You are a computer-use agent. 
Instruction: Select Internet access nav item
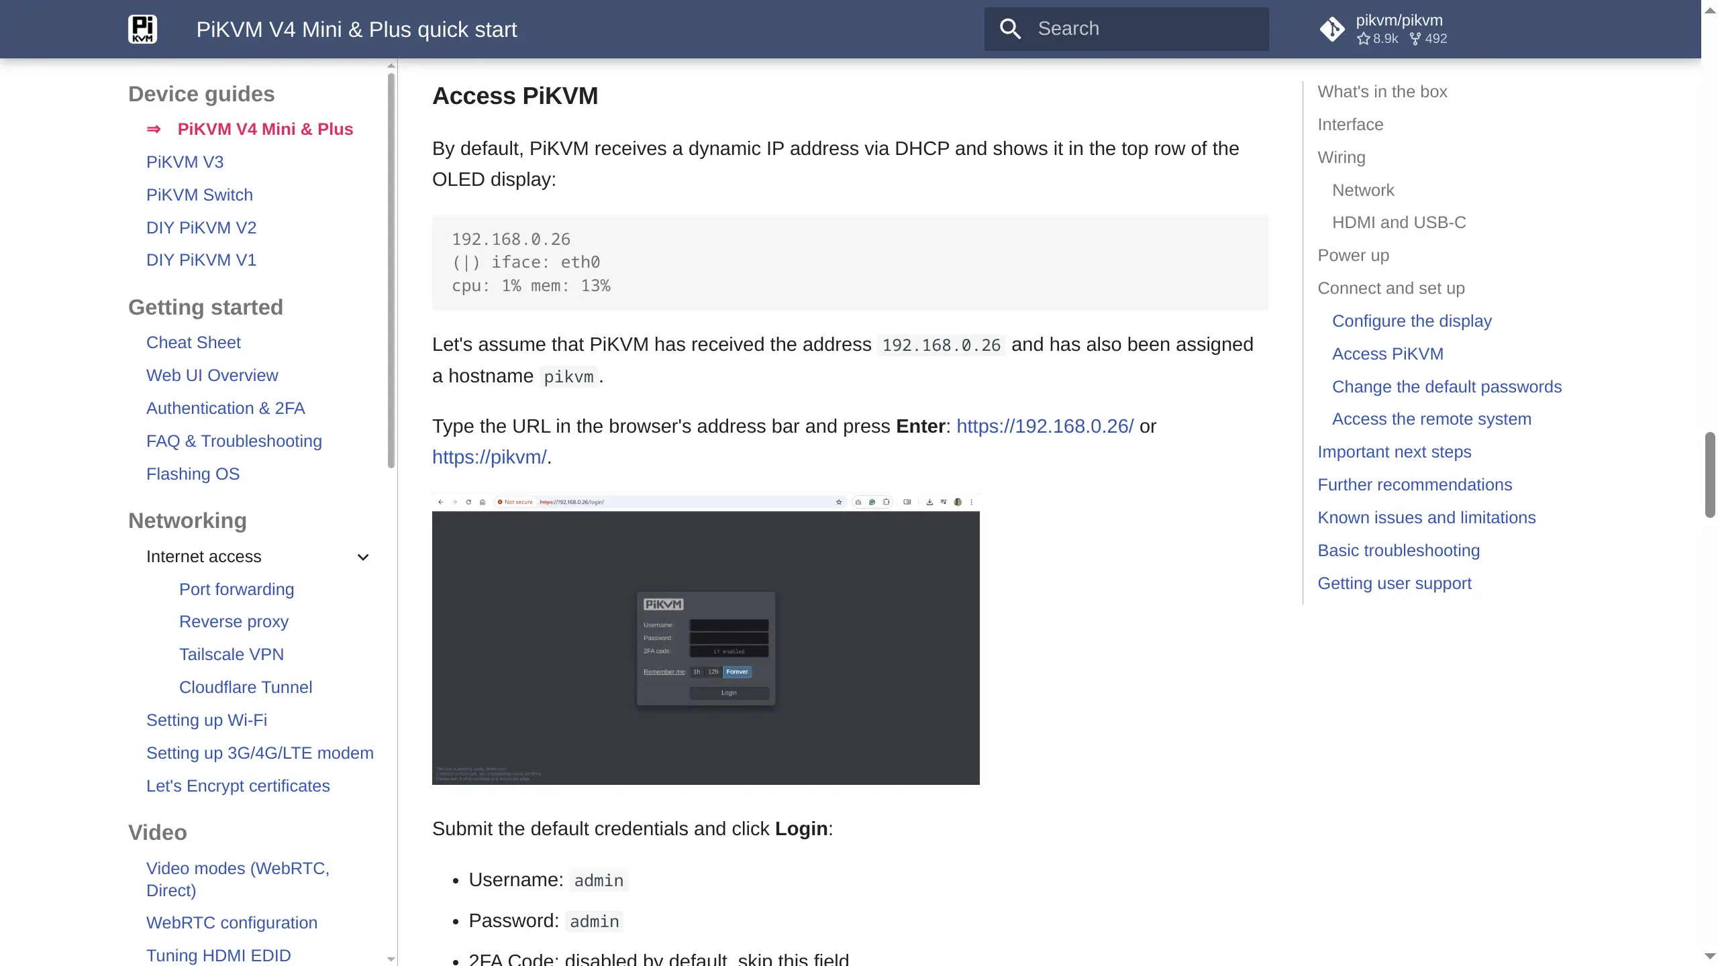coord(203,557)
